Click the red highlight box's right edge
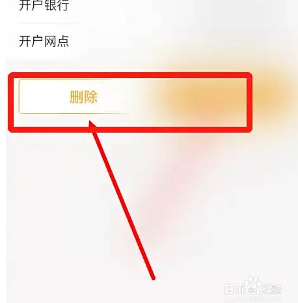 click(249, 102)
